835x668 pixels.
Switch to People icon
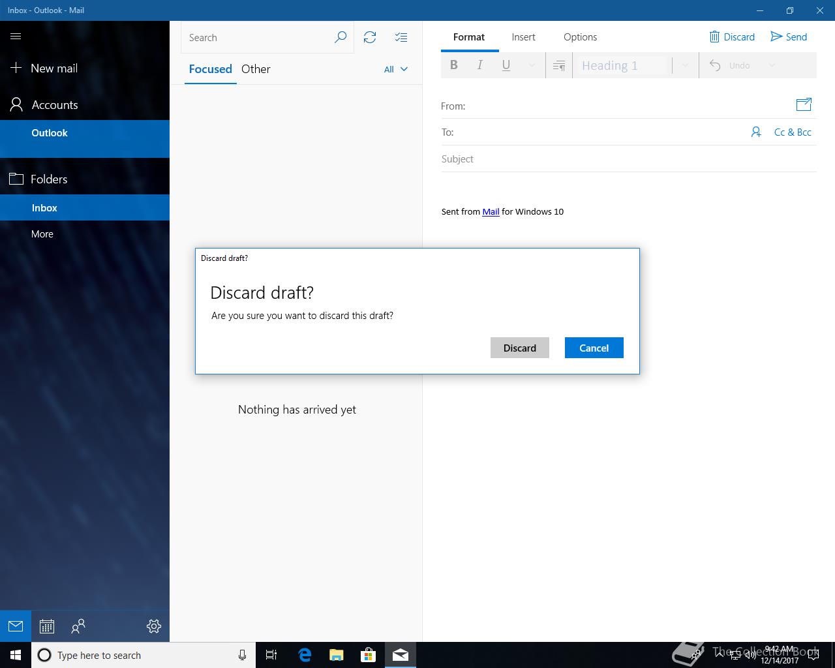point(78,626)
